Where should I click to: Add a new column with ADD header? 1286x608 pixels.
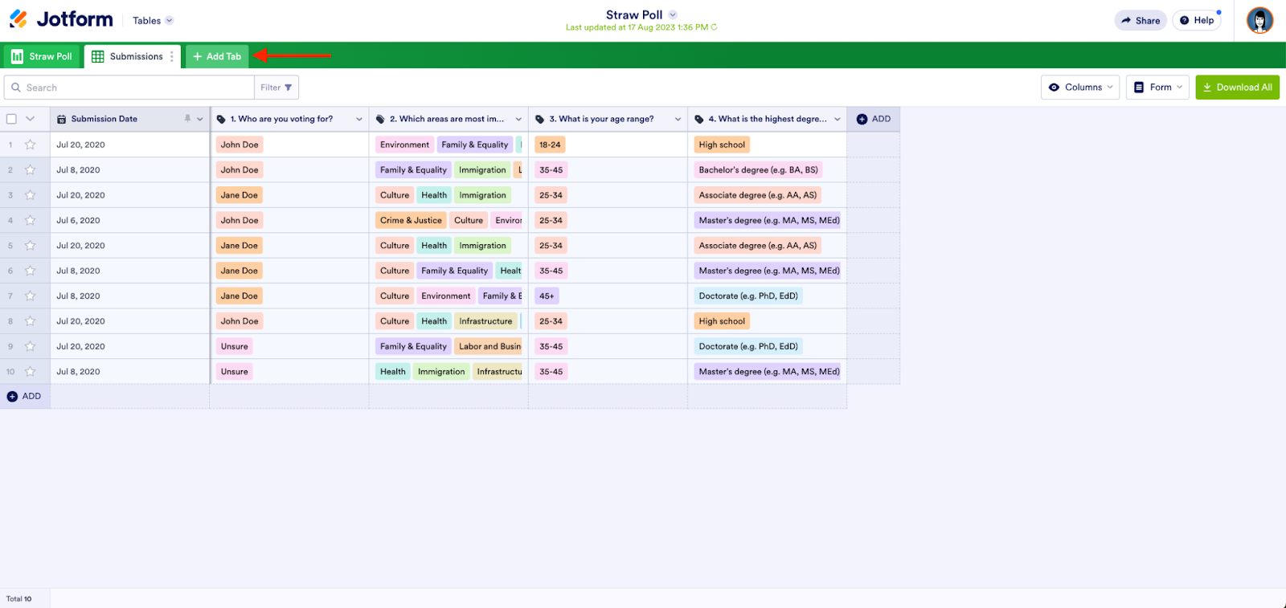tap(874, 119)
